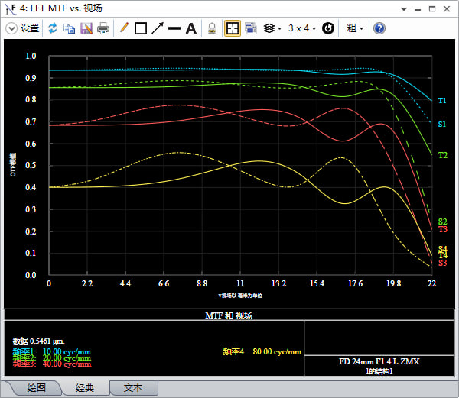Expand the Settings (设置) chevron
Image resolution: width=459 pixels, height=398 pixels.
point(11,28)
